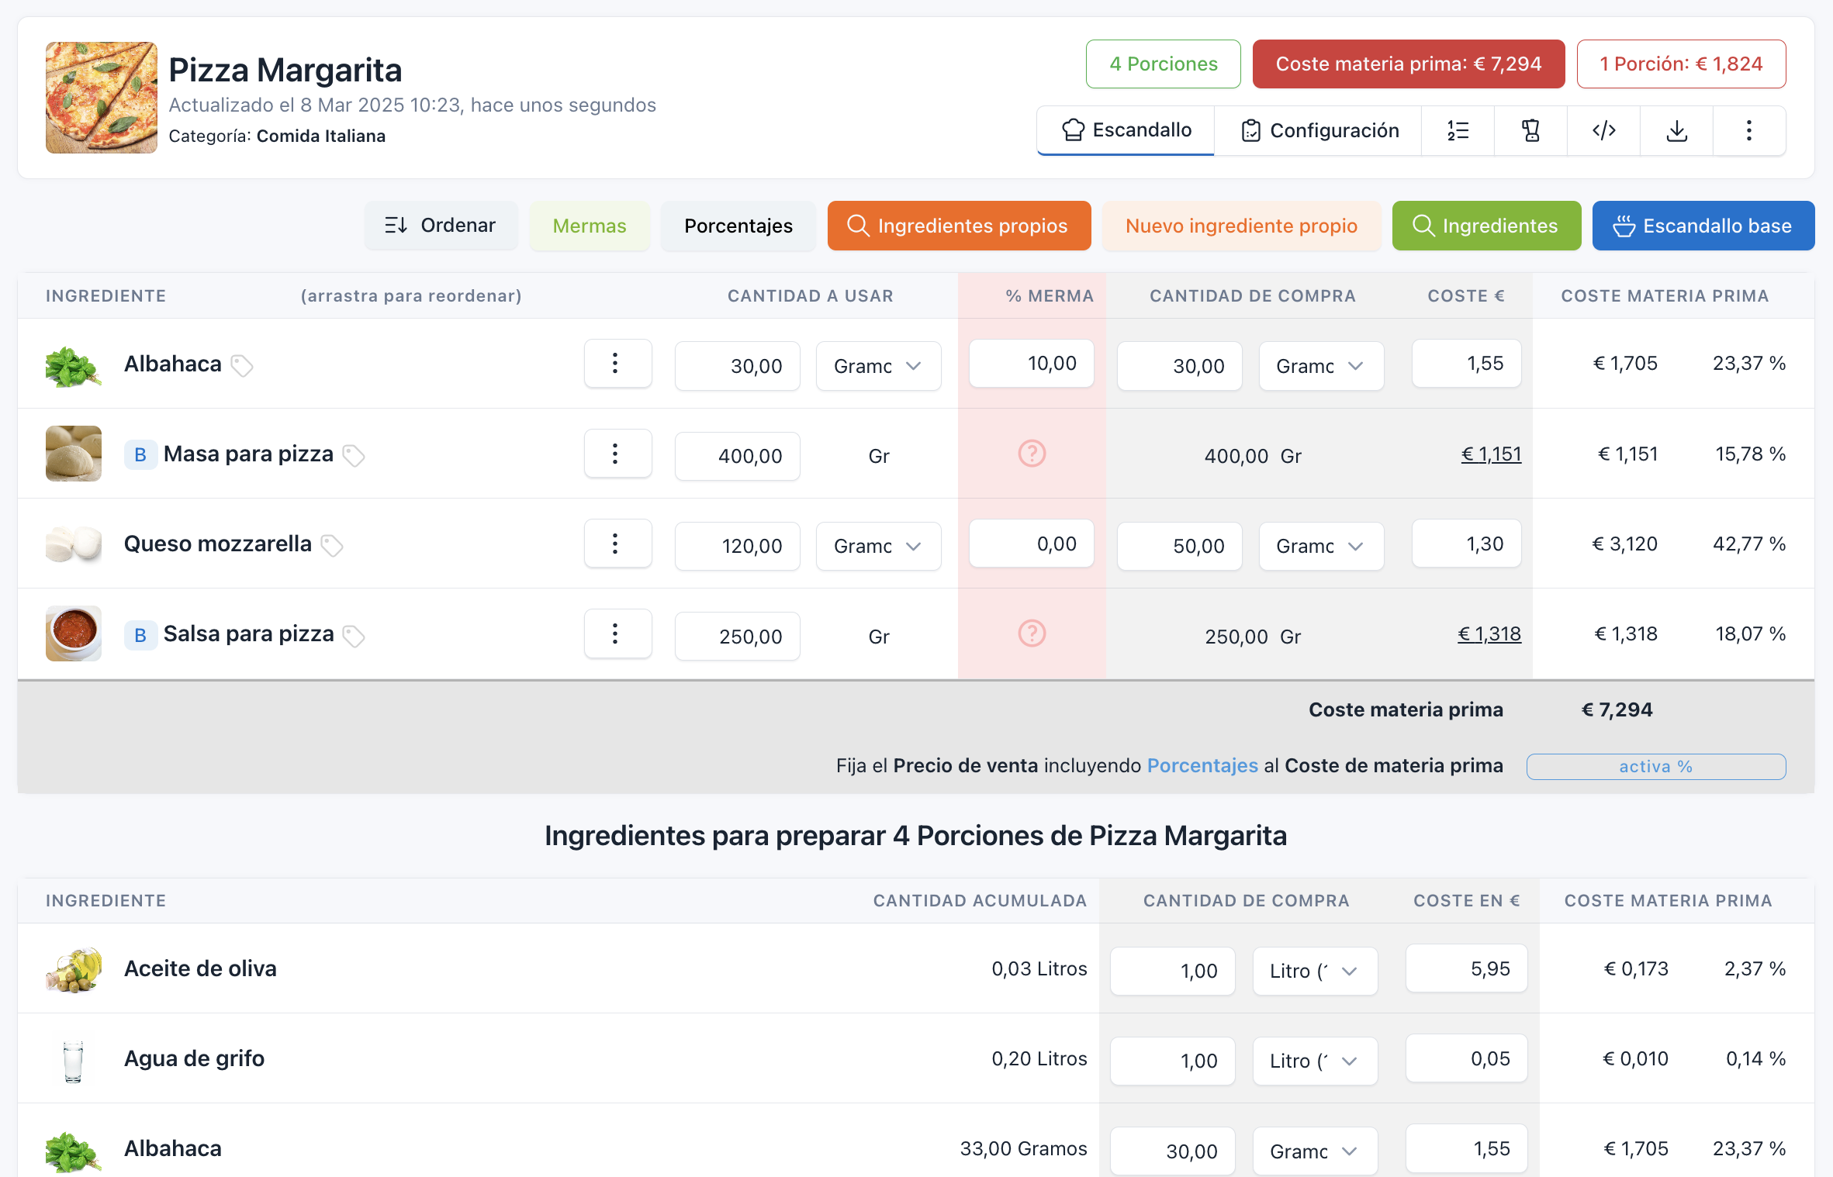Click the B badge on Masa para pizza
This screenshot has height=1177, width=1833.
click(x=140, y=454)
